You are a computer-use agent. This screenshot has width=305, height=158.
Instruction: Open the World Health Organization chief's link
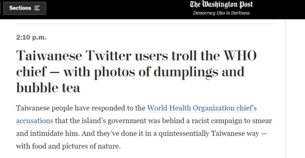(202, 108)
